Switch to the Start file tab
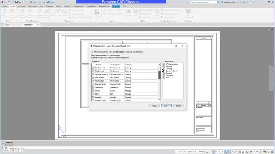The image size is (275, 154). [x=7, y=25]
